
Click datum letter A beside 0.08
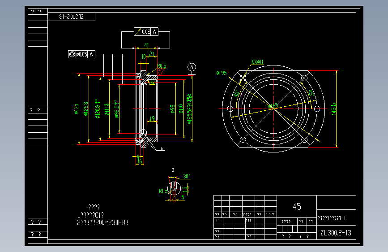(154, 31)
